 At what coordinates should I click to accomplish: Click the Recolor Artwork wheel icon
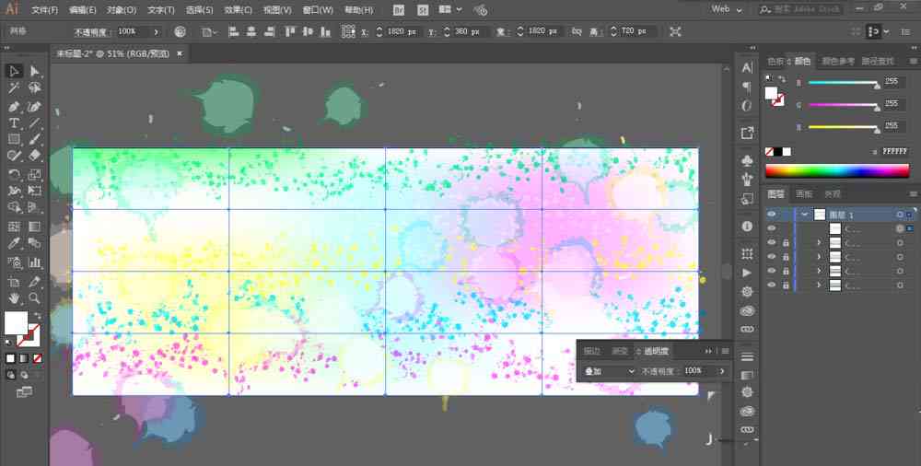coord(181,31)
